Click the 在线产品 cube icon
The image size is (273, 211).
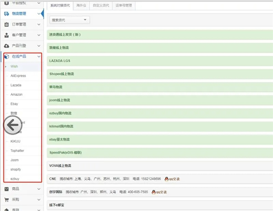click(x=6, y=56)
